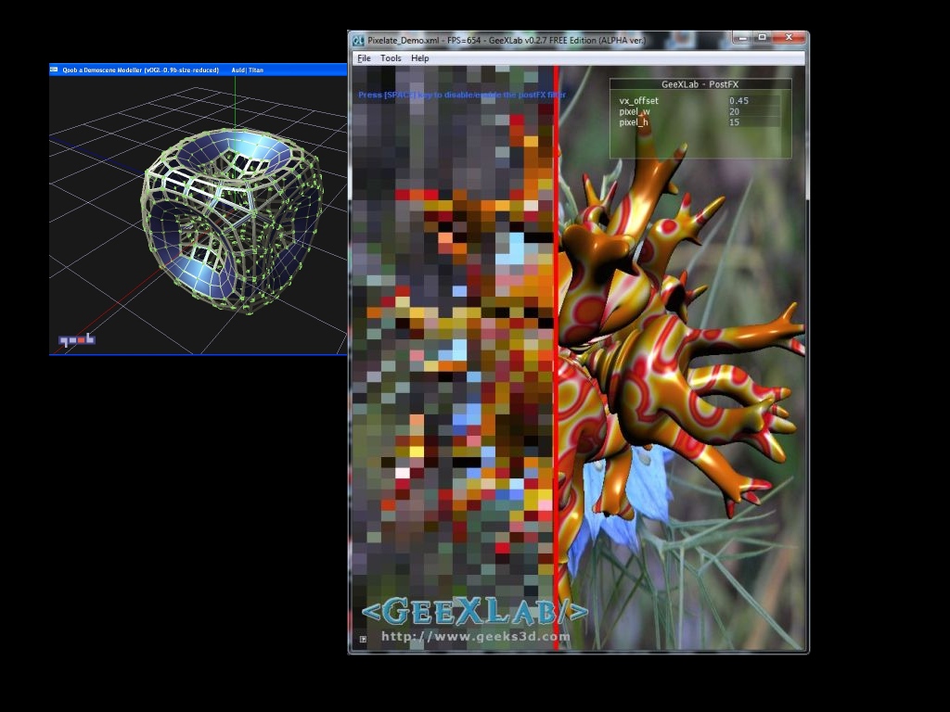Viewport: 950px width, 712px height.
Task: Click the qoob logo in the modeller viewport
Action: [76, 339]
